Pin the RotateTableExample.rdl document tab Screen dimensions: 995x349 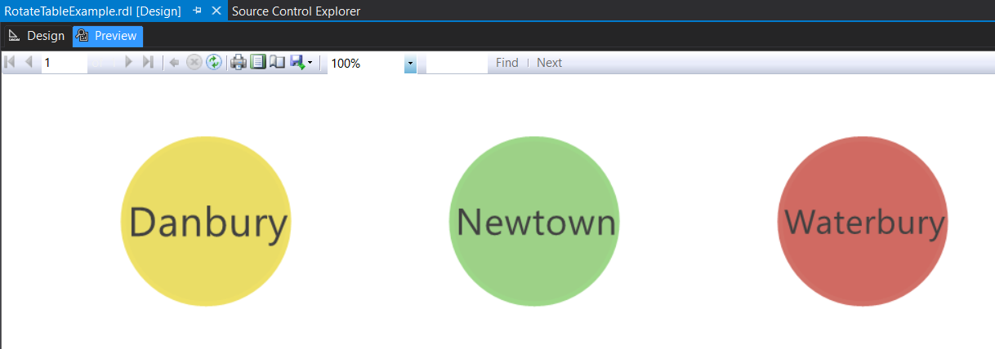tap(198, 11)
